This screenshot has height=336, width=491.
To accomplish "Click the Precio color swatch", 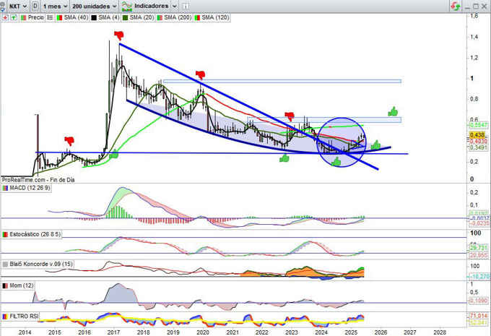I will click(23, 17).
